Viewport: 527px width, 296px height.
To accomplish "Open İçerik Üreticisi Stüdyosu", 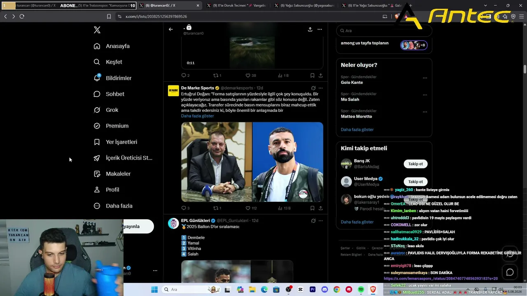I will click(x=123, y=158).
